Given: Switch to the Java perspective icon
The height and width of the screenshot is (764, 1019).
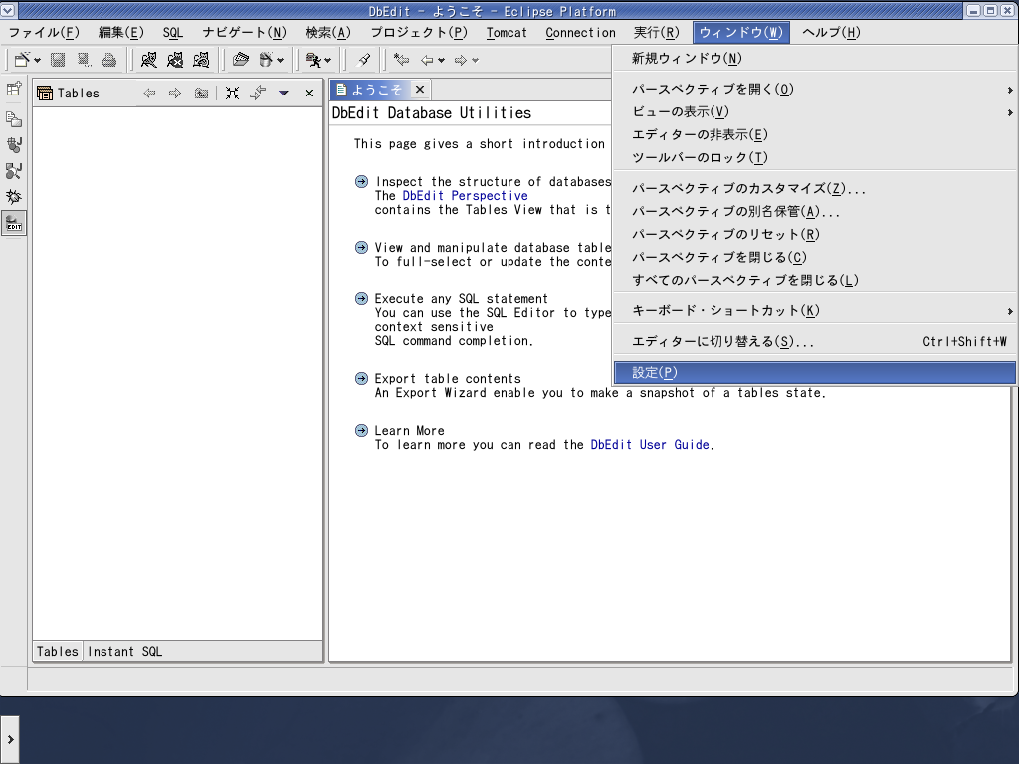Looking at the screenshot, I should point(14,145).
